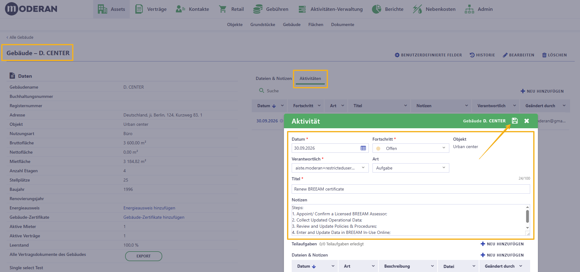Click plus icon for Teilaufgaben Neu hinzufügen
This screenshot has height=272, width=580.
[483, 244]
